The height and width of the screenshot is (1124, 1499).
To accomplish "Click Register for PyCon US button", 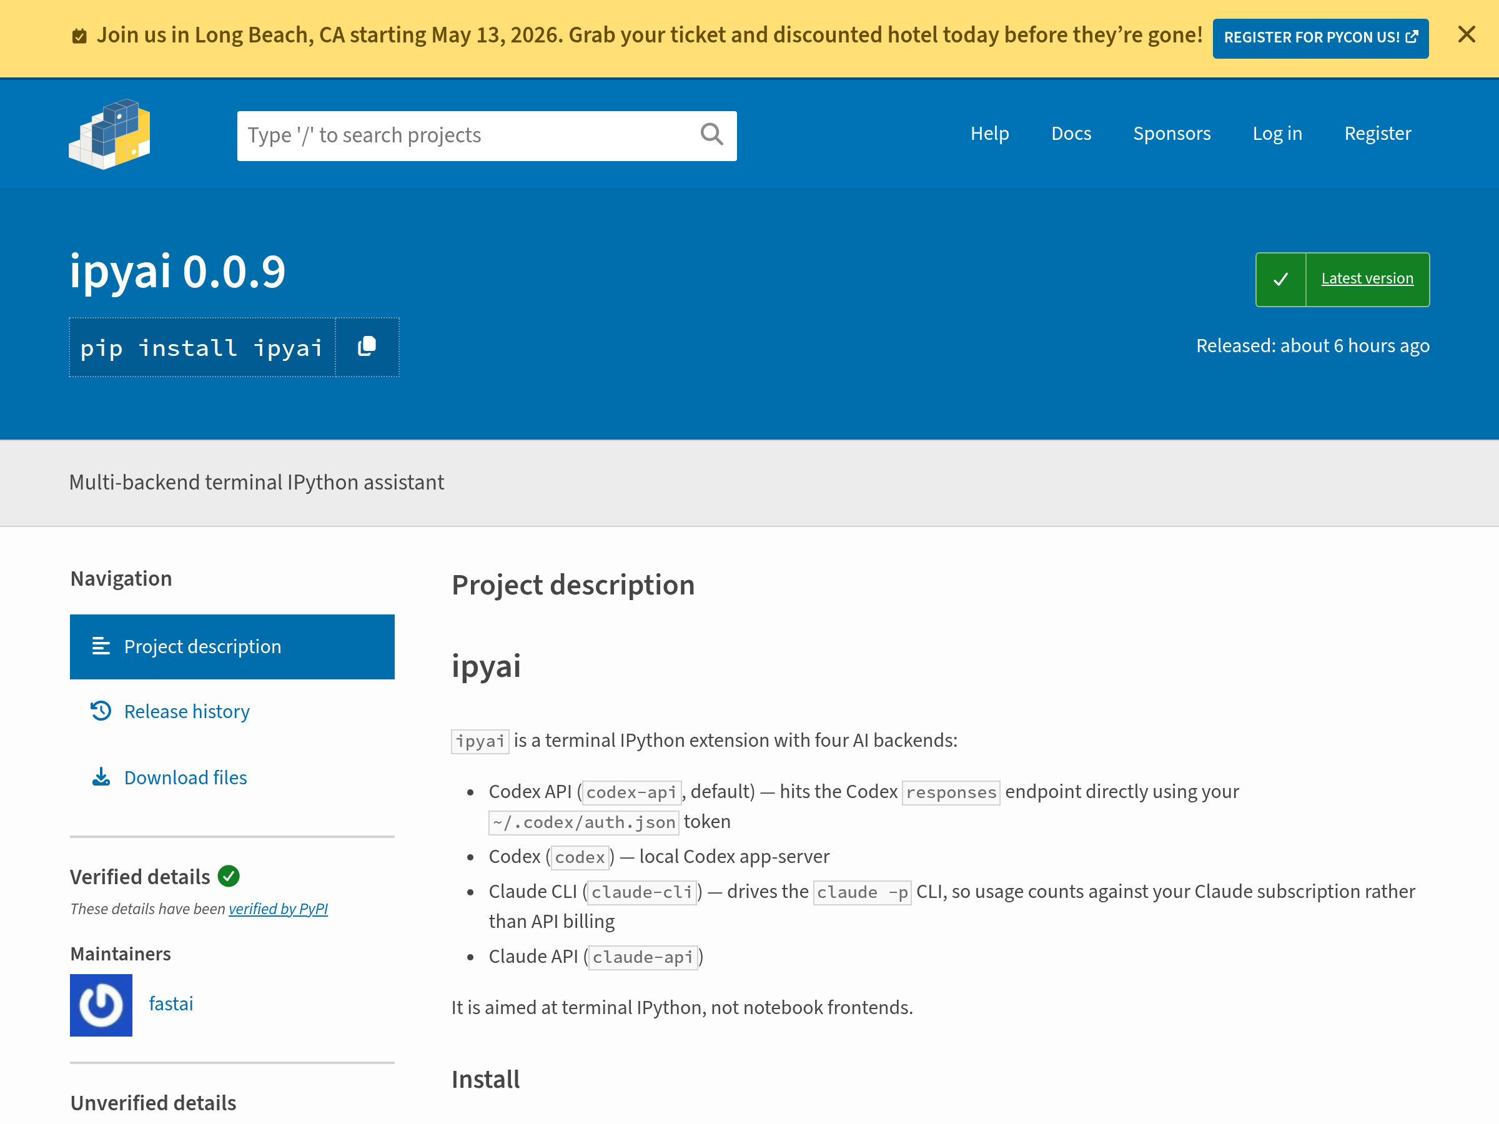I will [1319, 38].
